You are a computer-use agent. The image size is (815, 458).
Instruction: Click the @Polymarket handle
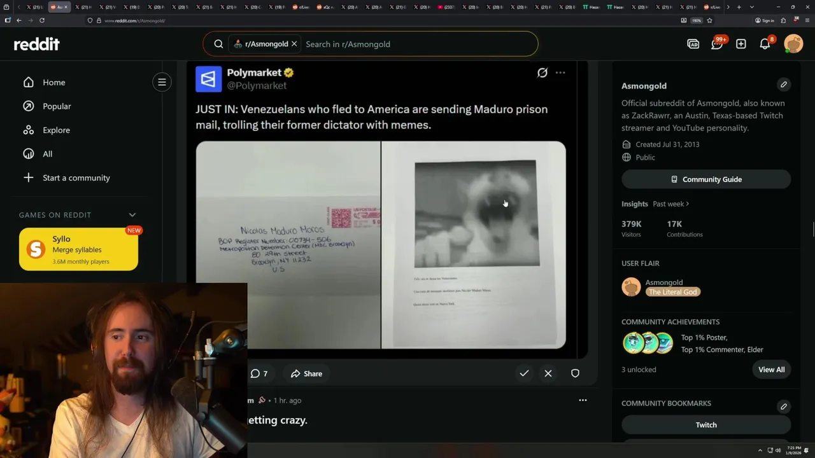click(x=257, y=85)
